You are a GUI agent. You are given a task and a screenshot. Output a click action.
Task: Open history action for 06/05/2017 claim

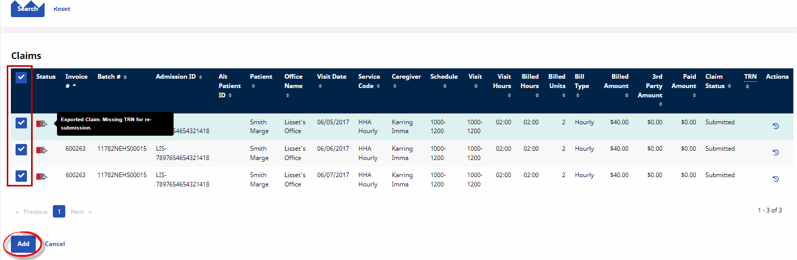[x=776, y=126]
